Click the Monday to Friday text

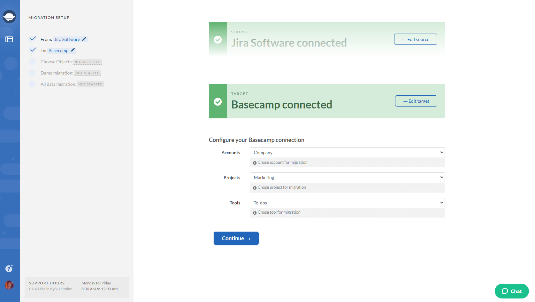click(x=96, y=283)
